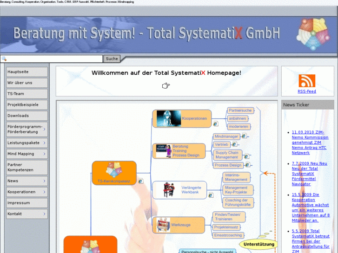Select the Management Key-Projekte node
Screen dimensions: 338x253
click(x=238, y=190)
